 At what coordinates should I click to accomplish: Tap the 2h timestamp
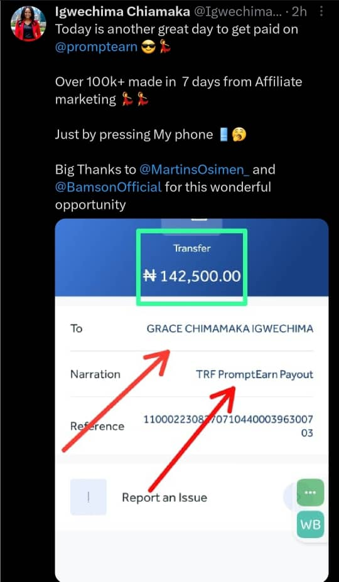point(299,12)
